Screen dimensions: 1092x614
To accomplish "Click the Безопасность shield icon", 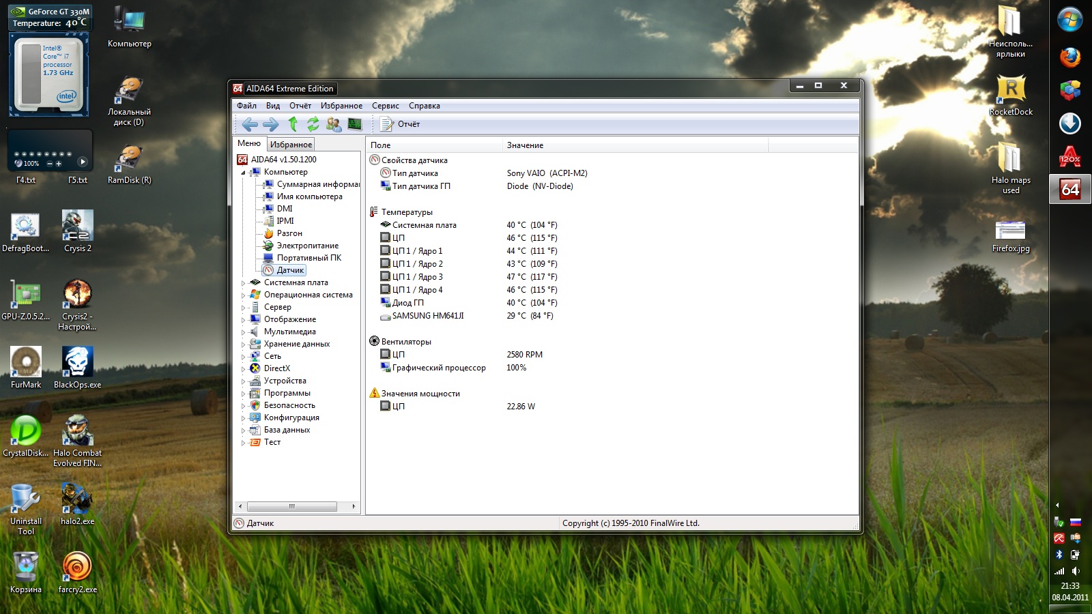I will (x=255, y=405).
